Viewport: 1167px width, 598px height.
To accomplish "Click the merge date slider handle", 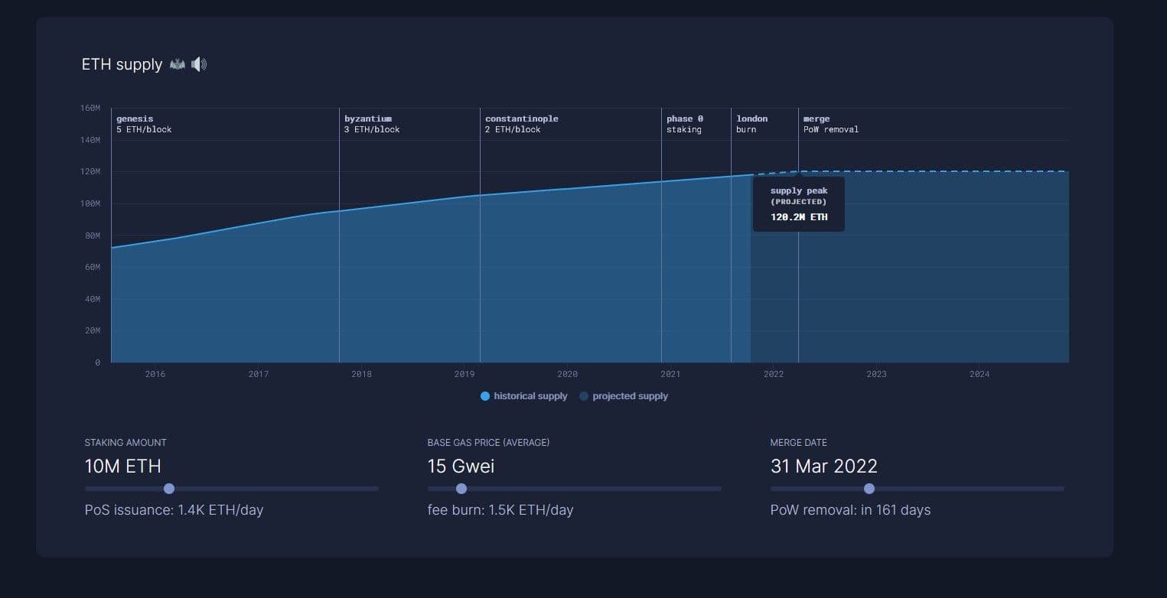I will tap(869, 489).
